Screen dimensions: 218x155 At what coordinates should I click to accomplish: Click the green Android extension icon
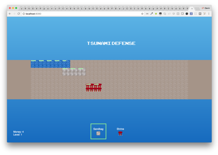coord(156,14)
